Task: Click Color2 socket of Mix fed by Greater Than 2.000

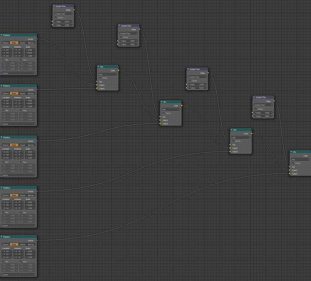Action: tap(97, 88)
